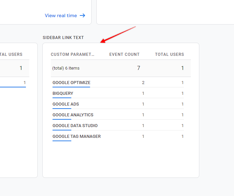The height and width of the screenshot is (196, 234).
Task: Click TOTAL USERS header in sidebar card
Action: pyautogui.click(x=170, y=54)
